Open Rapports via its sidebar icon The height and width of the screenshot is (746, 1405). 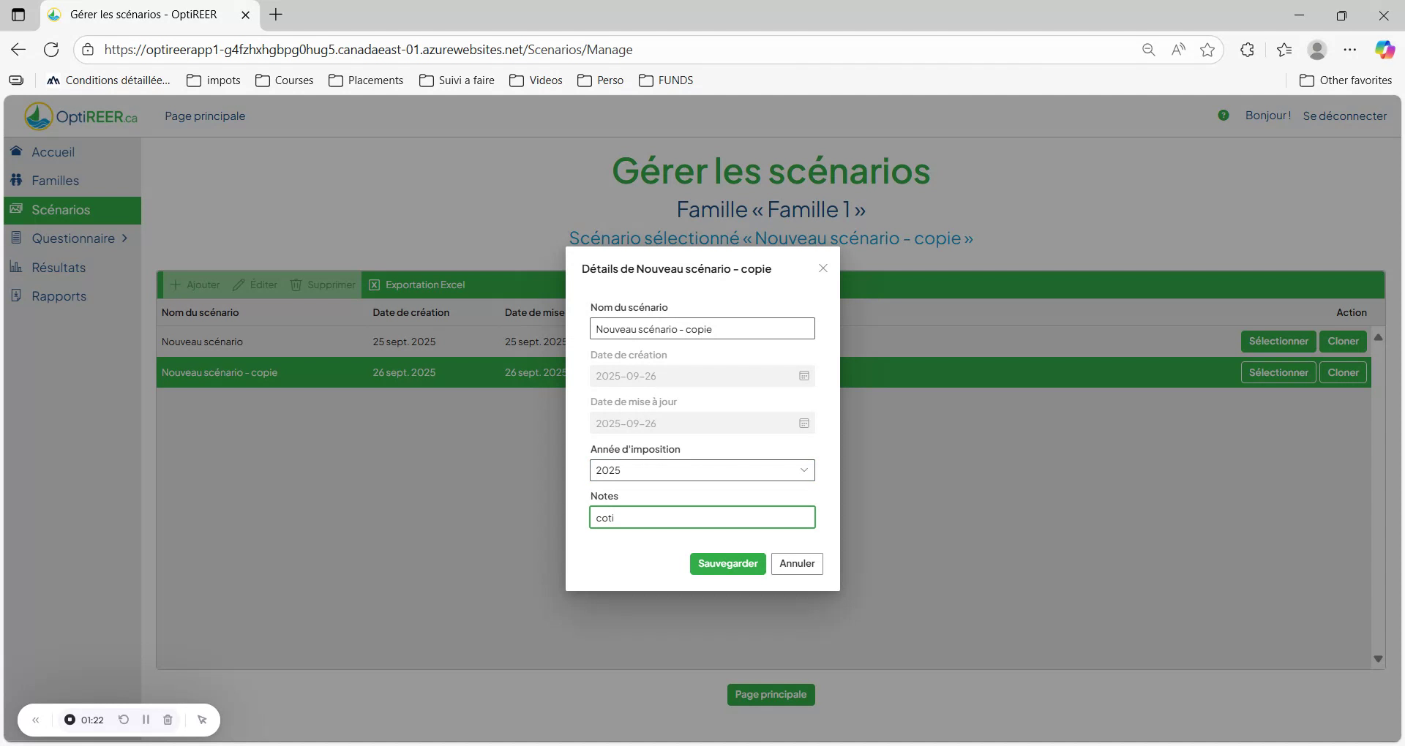16,295
